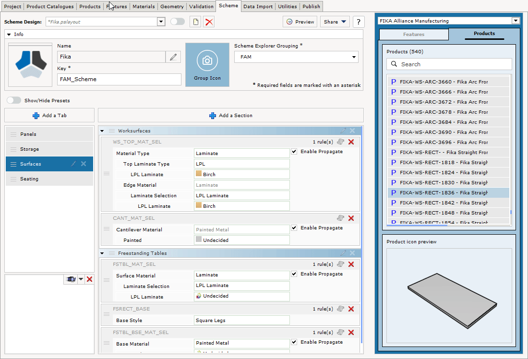Rename the Surfaces tab using its pencil icon
The image size is (528, 359).
(73, 164)
